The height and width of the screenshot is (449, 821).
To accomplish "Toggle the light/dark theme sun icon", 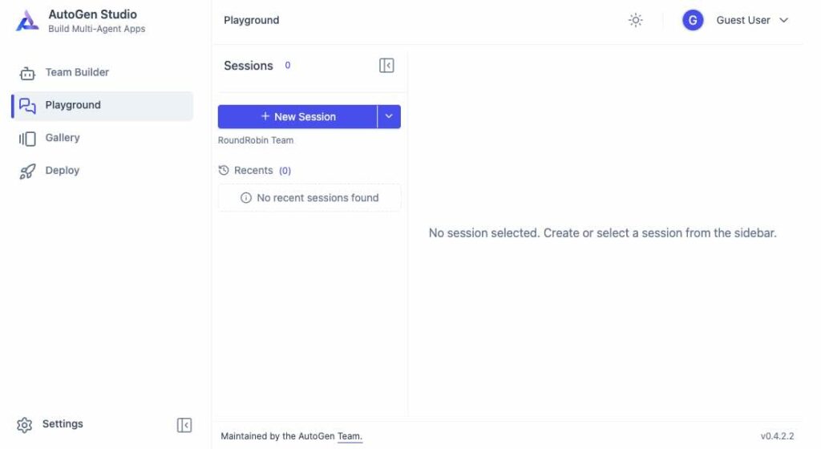I will click(636, 20).
